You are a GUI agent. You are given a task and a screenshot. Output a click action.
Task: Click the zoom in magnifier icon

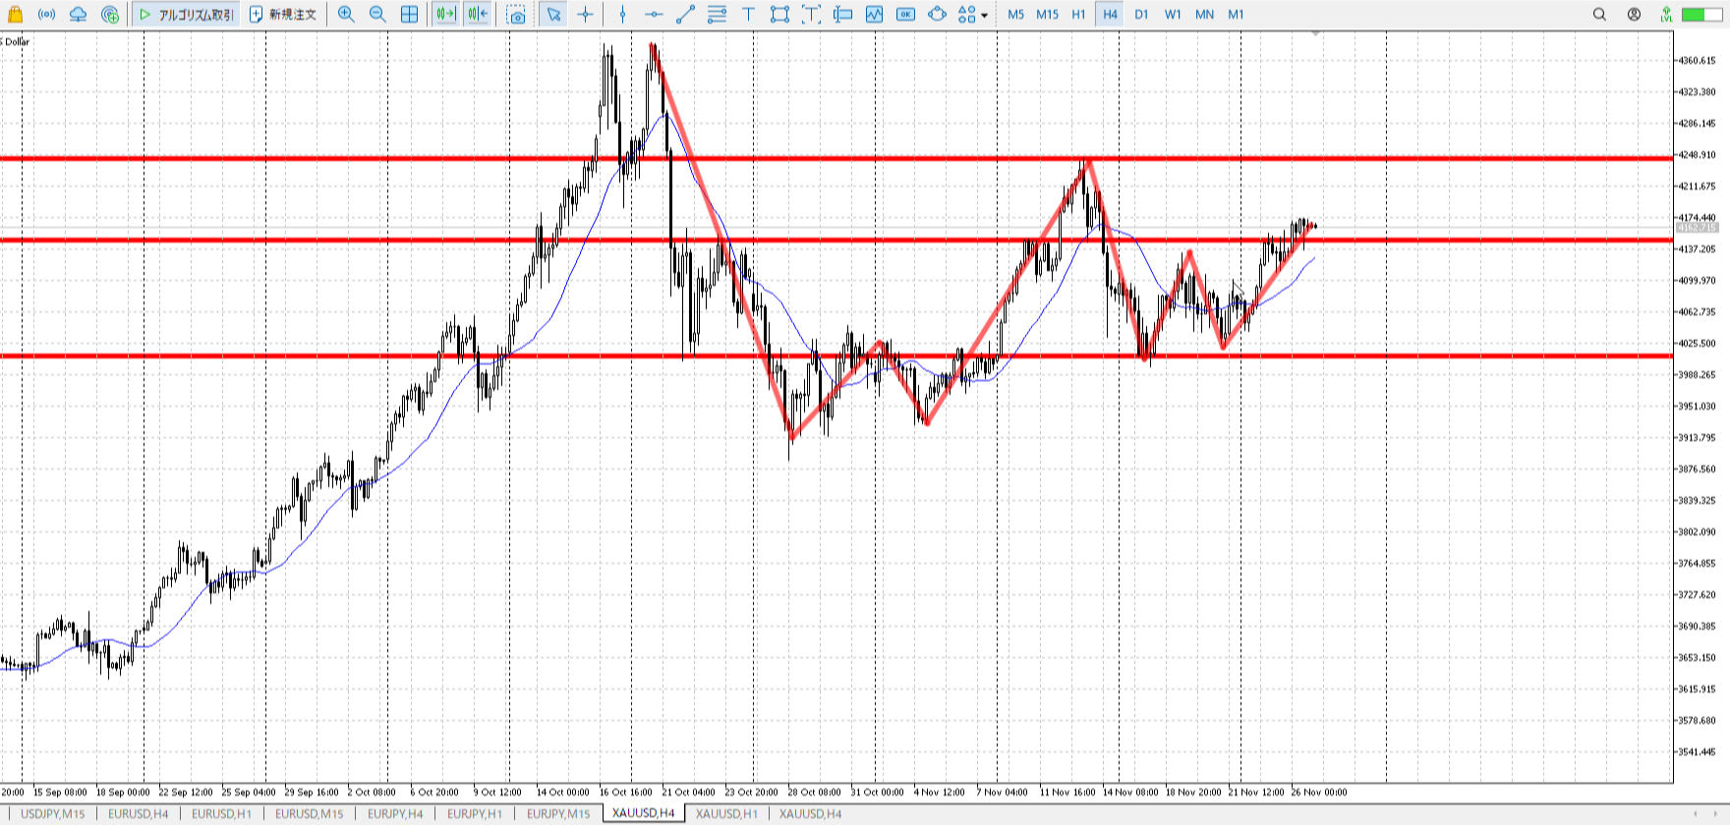346,14
